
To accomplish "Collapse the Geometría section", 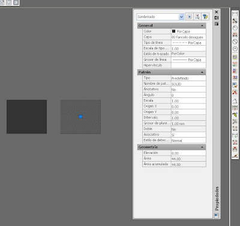I will click(x=202, y=147).
